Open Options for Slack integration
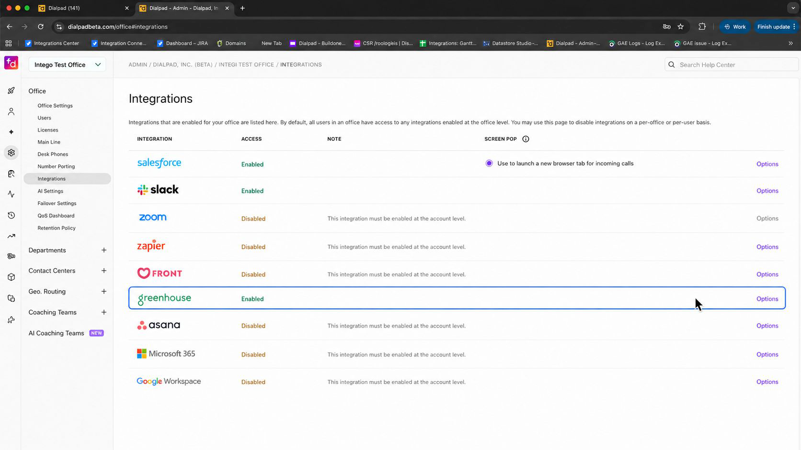Viewport: 801px width, 450px height. (x=767, y=191)
